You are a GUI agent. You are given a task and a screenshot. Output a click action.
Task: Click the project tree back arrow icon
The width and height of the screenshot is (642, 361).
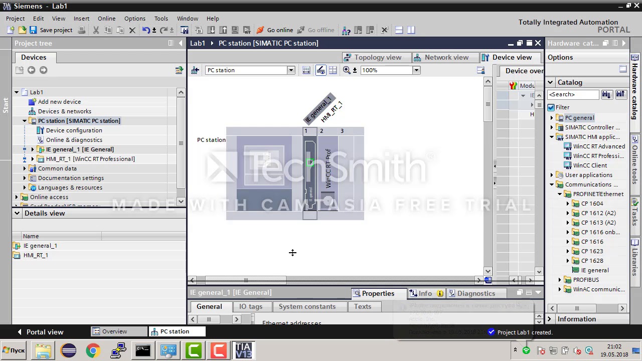31,70
